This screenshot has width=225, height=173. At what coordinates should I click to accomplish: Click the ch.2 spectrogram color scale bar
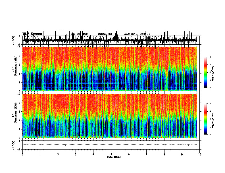click(x=206, y=119)
